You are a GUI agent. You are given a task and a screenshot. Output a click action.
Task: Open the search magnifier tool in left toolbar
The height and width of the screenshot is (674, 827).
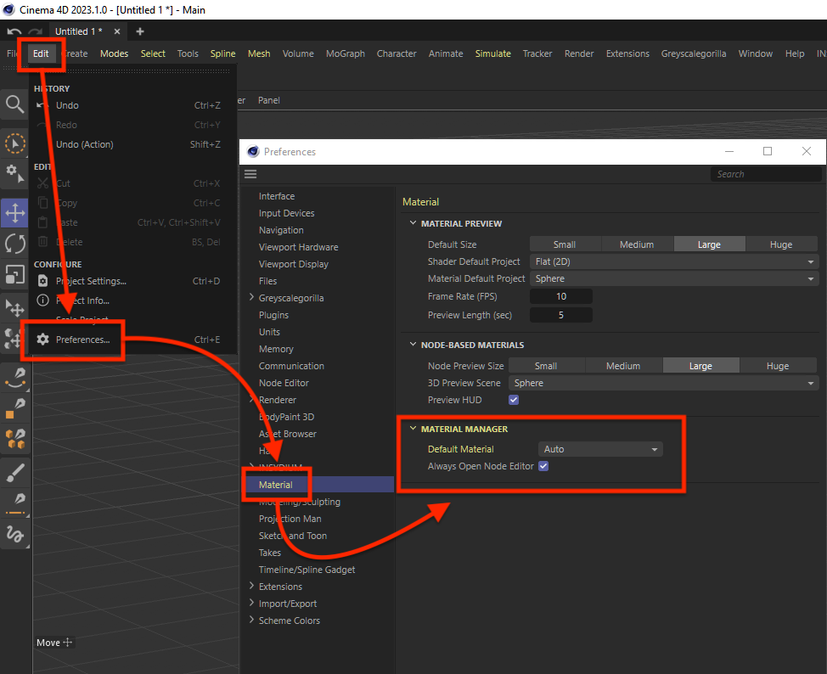[x=14, y=104]
